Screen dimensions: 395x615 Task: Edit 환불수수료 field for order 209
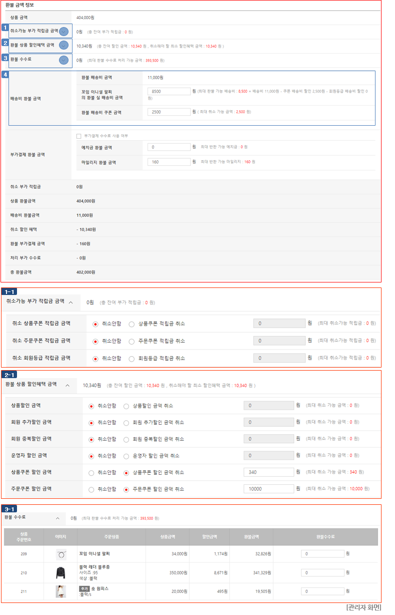(x=322, y=553)
